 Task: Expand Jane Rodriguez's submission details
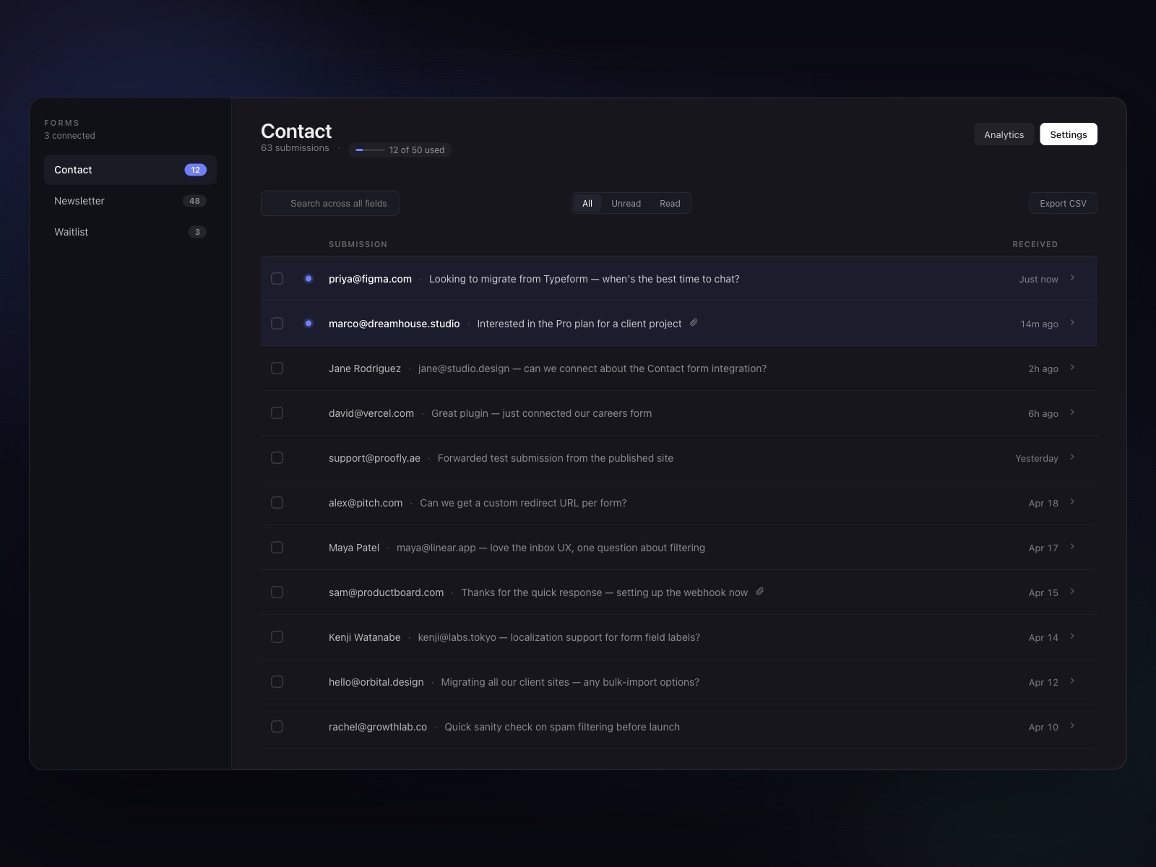[x=1072, y=368]
